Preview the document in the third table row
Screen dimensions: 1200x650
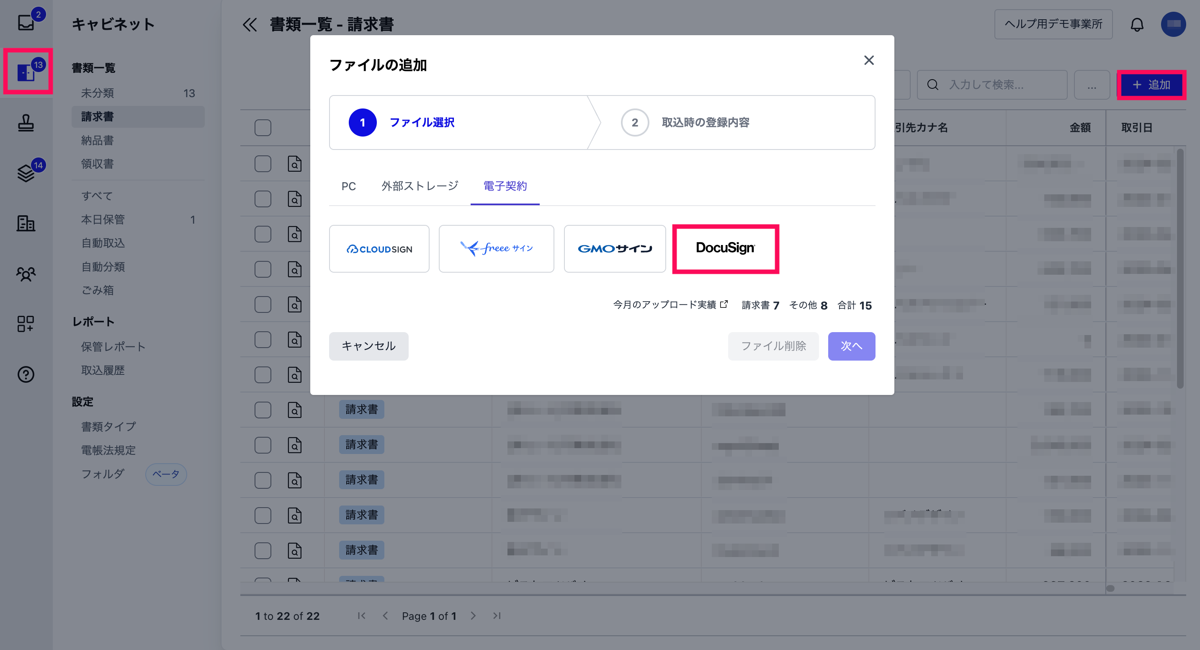tap(294, 234)
